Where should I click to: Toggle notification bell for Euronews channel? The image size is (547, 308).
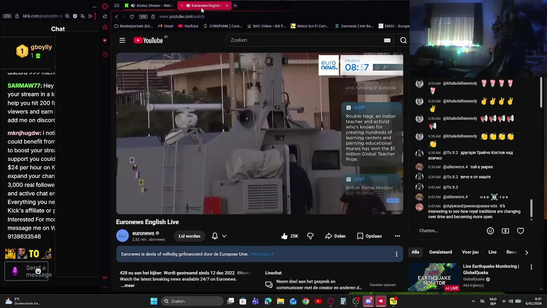[215, 236]
